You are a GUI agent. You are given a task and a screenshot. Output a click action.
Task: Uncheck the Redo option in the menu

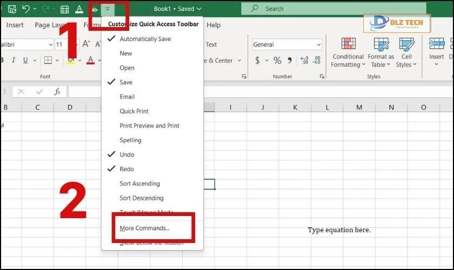[x=126, y=169]
